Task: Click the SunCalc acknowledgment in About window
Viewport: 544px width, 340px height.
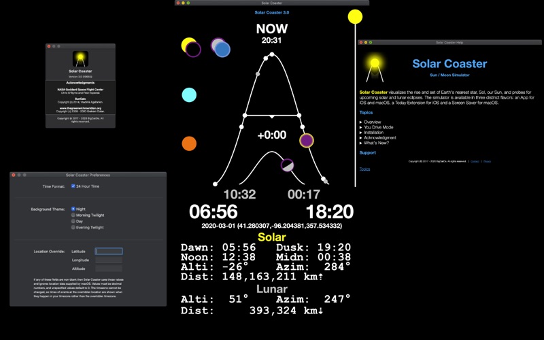Action: click(x=80, y=99)
